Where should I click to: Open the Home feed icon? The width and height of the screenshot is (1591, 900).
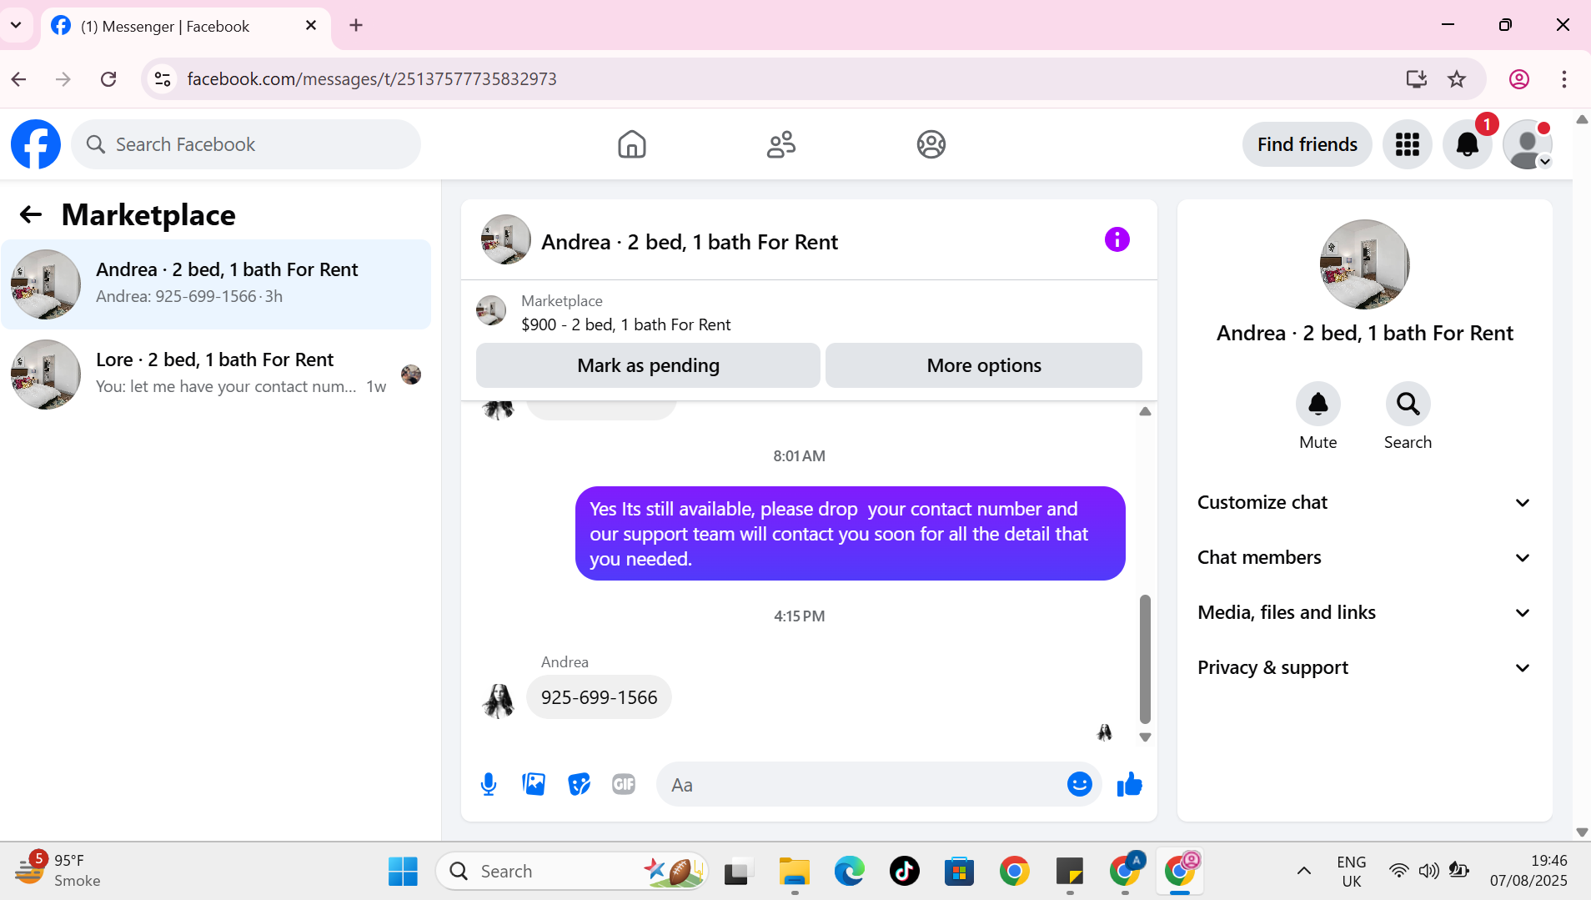point(632,144)
